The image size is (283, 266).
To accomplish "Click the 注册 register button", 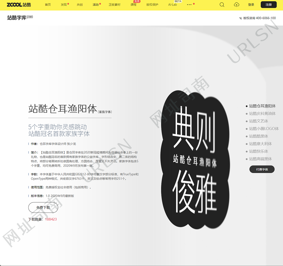I will click(x=268, y=5).
